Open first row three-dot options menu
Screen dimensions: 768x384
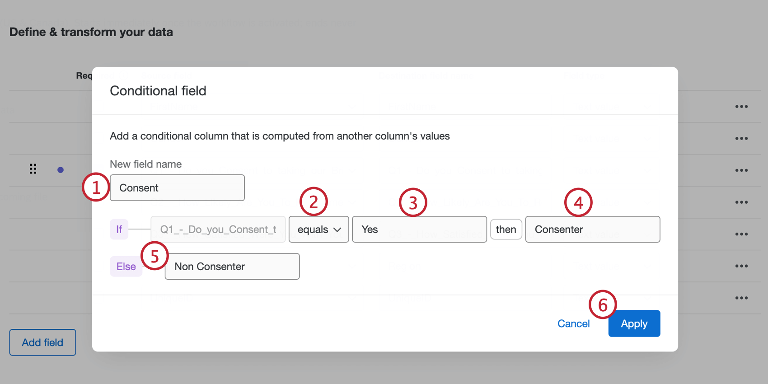tap(741, 107)
